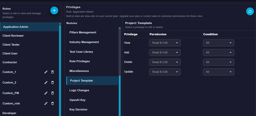The image size is (256, 116).
Task: Open the Condition dropdown for Delete
Action: pos(219,62)
